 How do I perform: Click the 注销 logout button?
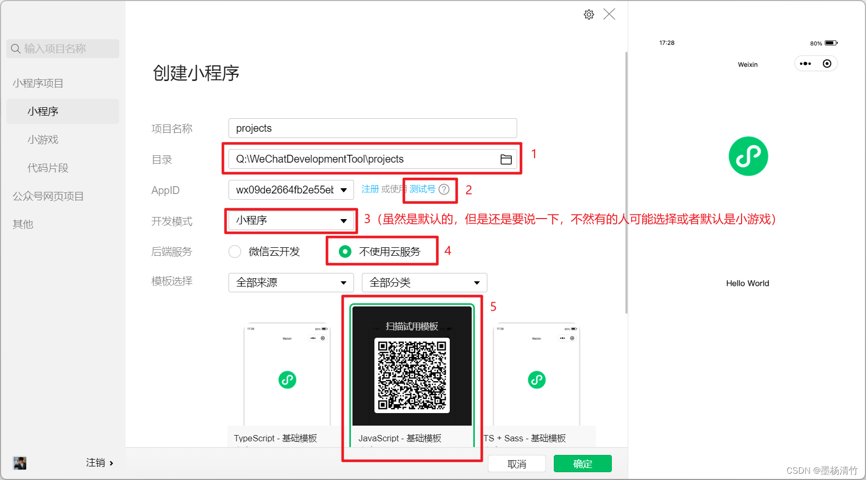click(96, 463)
